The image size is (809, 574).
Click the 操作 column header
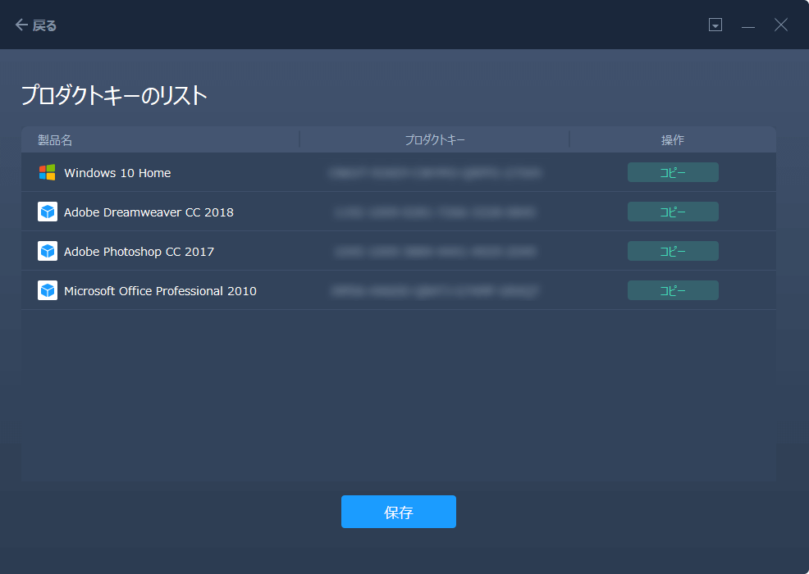673,139
